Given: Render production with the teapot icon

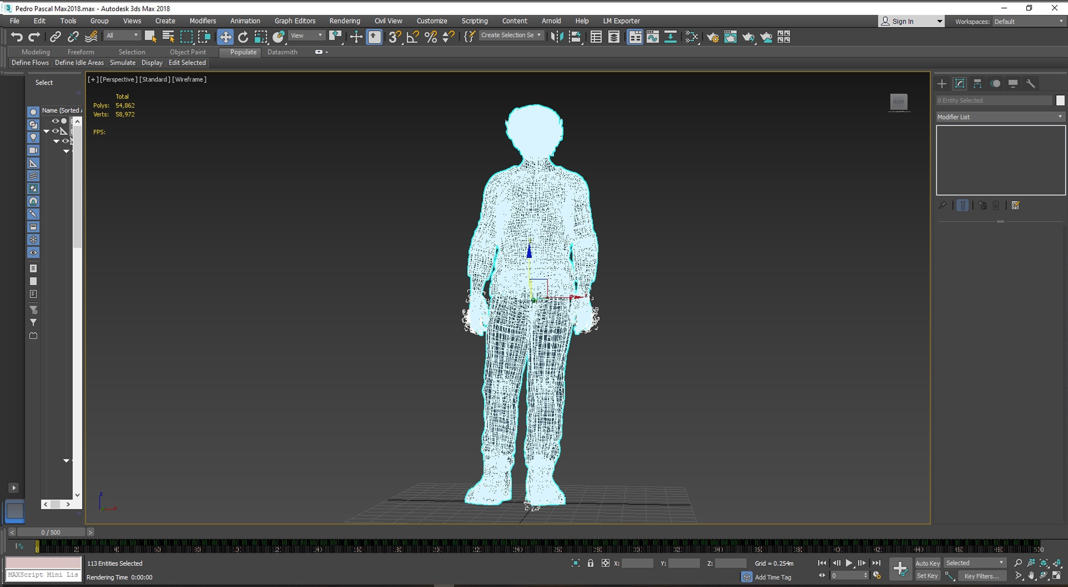Looking at the screenshot, I should [x=748, y=37].
